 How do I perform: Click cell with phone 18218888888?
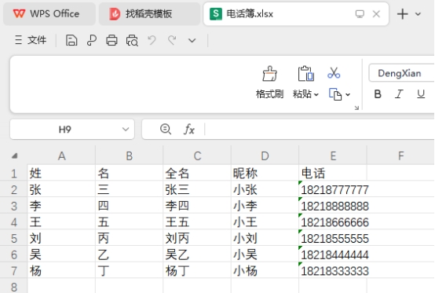click(x=333, y=206)
